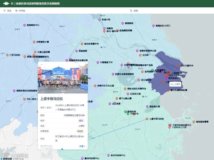This screenshot has height=160, width=214.
Task: Select the 高端体育运动装备基地 map marker
Action: 14,91
